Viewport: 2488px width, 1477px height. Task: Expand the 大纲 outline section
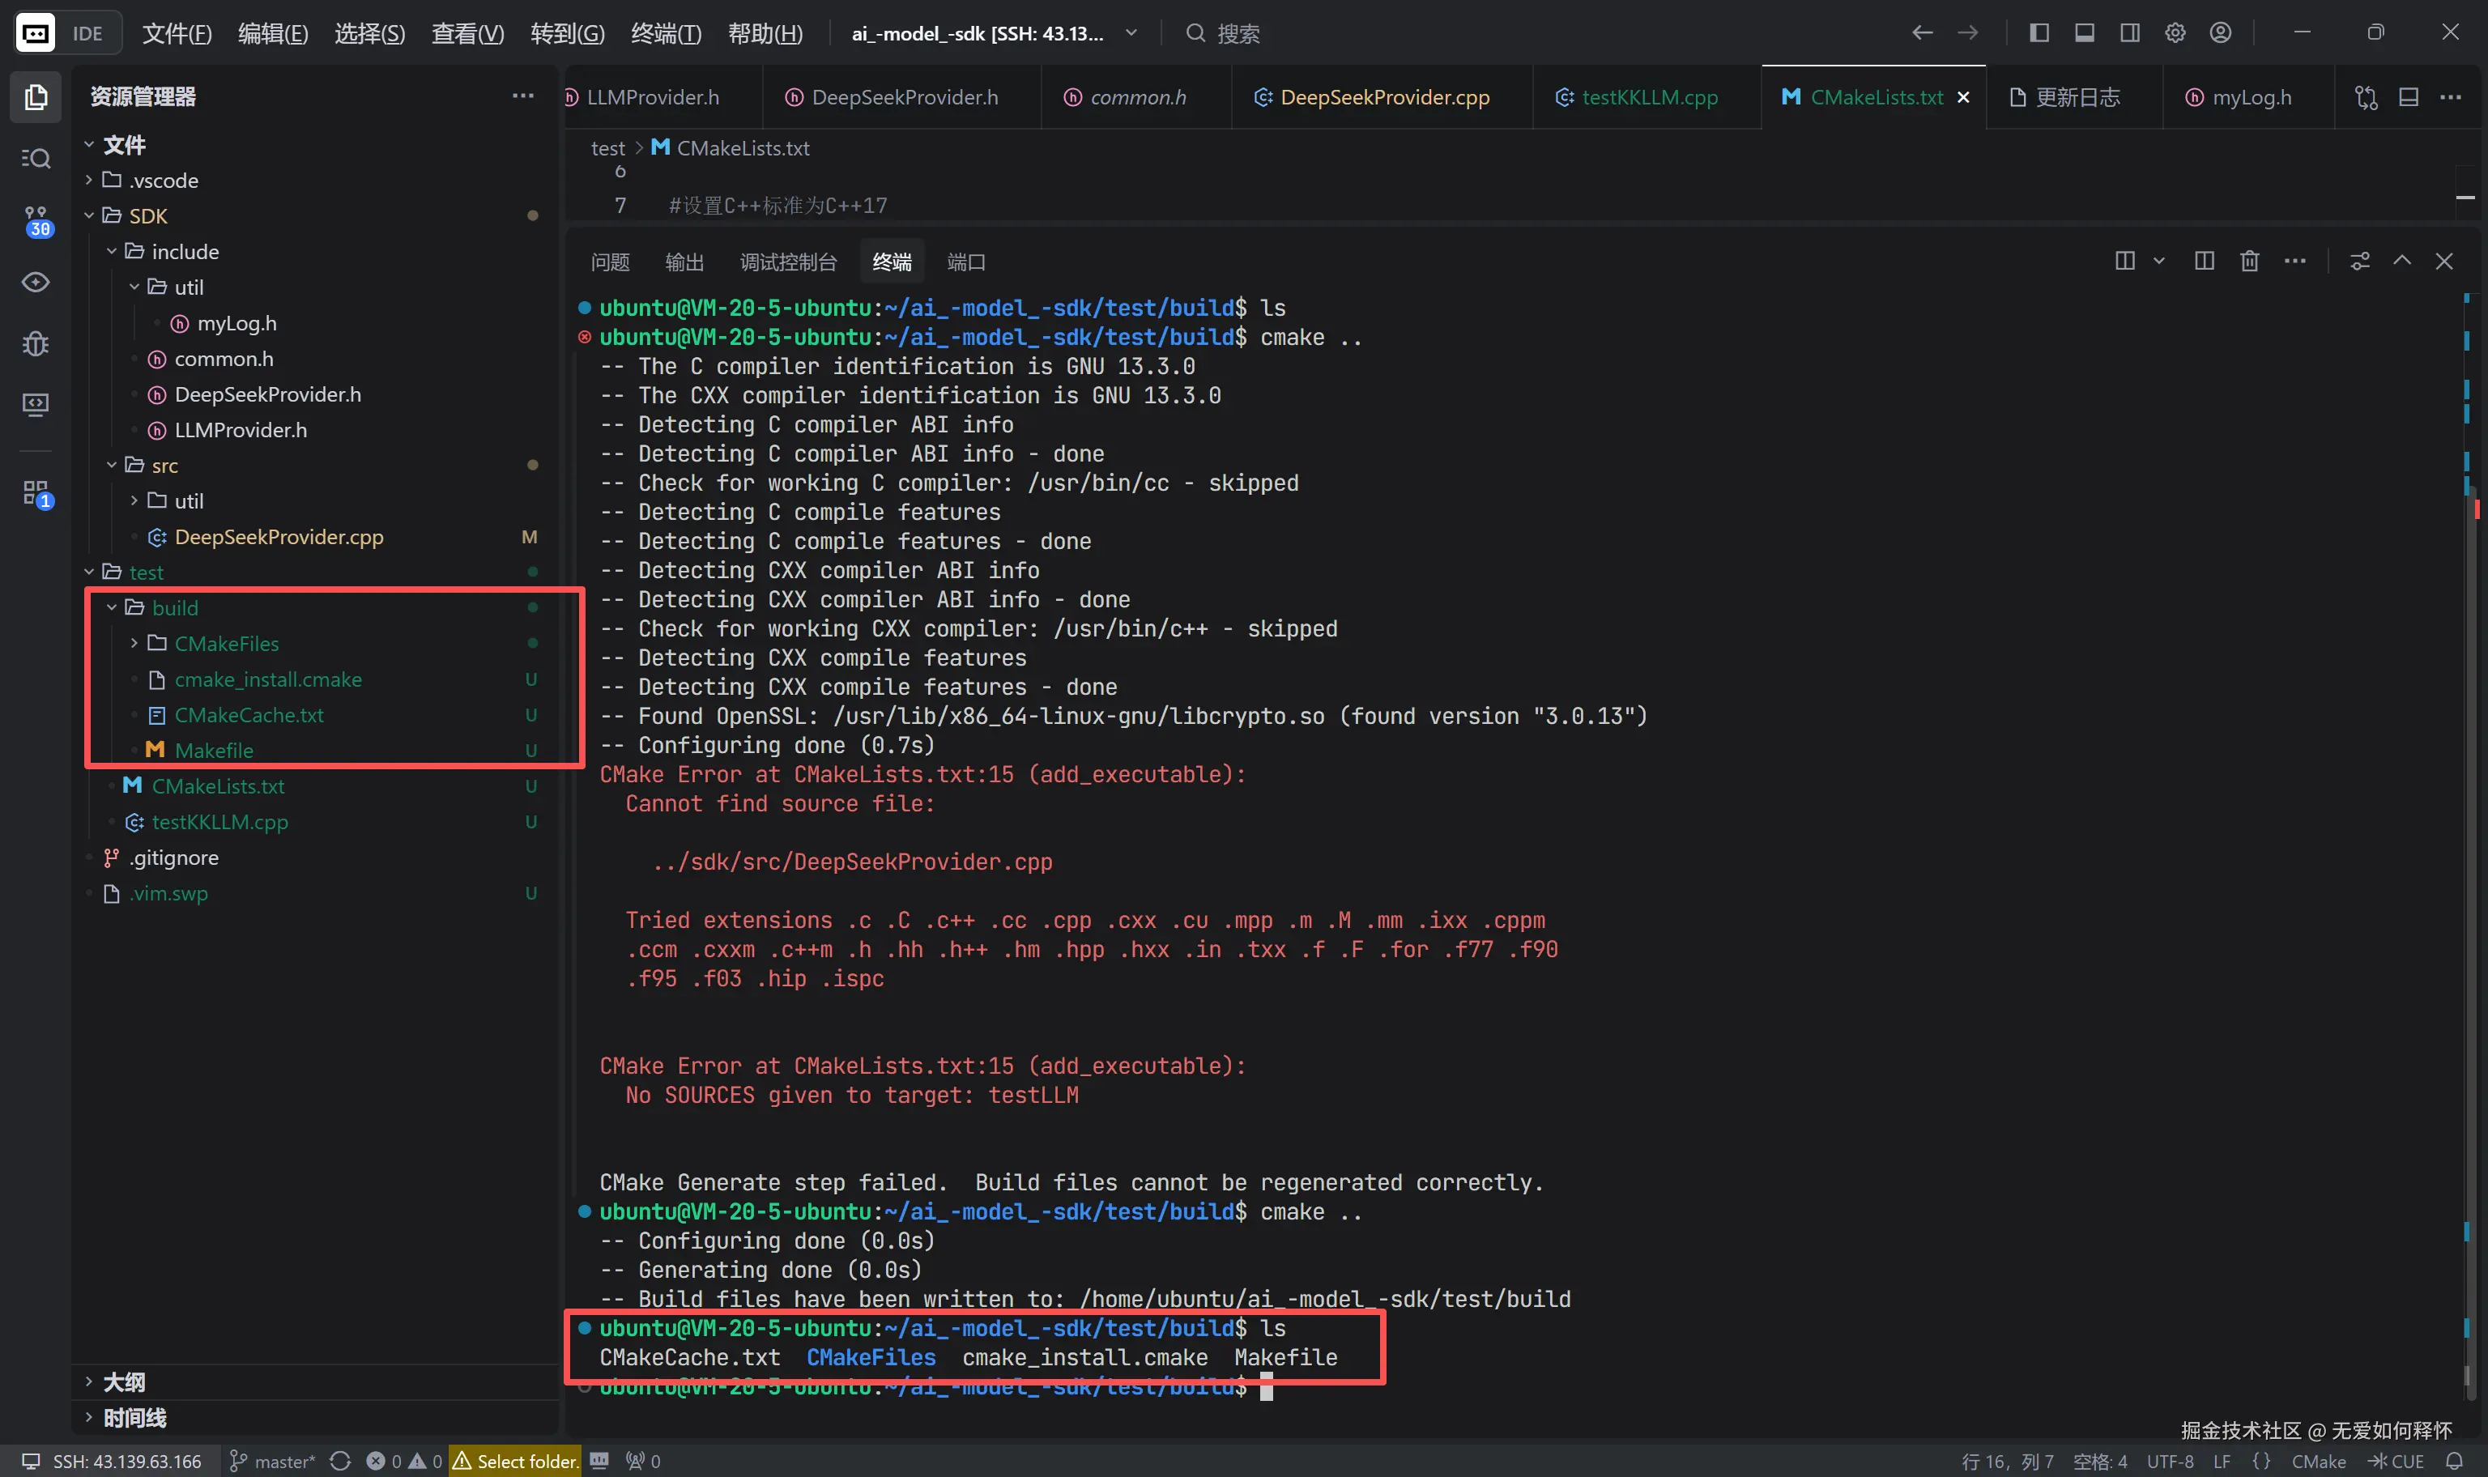coord(123,1381)
